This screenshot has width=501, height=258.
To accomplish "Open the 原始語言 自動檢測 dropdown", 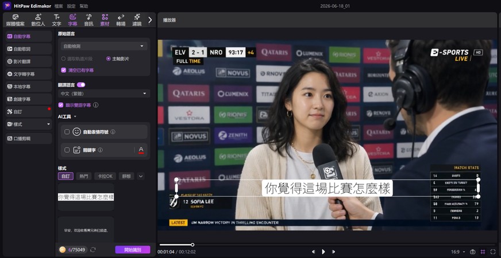I will pos(104,46).
